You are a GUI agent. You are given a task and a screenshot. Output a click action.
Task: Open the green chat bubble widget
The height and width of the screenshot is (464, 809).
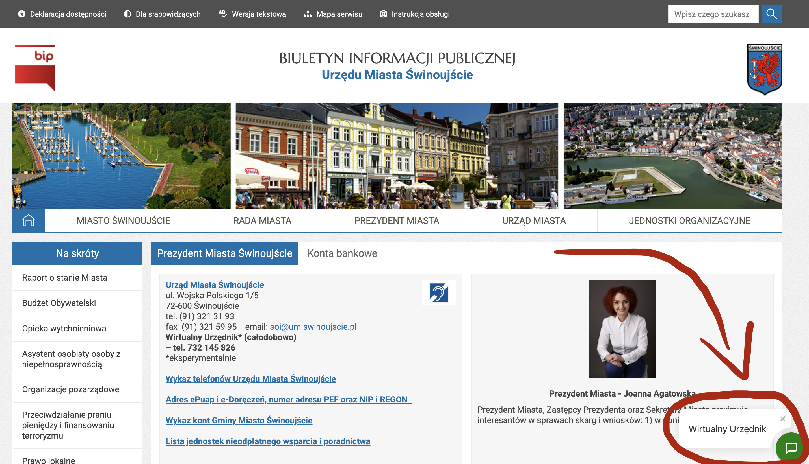point(791,447)
